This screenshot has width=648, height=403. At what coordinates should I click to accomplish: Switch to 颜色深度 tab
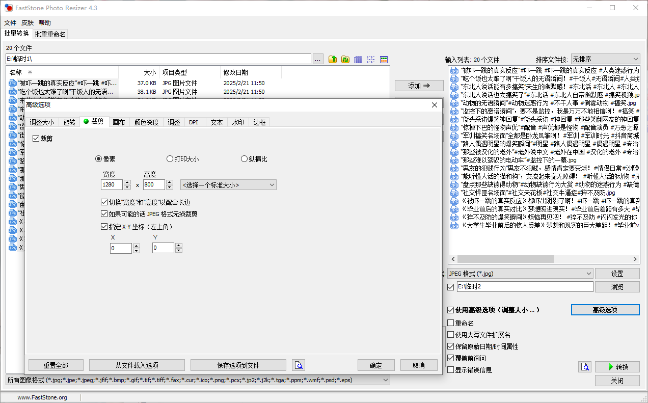pos(147,122)
